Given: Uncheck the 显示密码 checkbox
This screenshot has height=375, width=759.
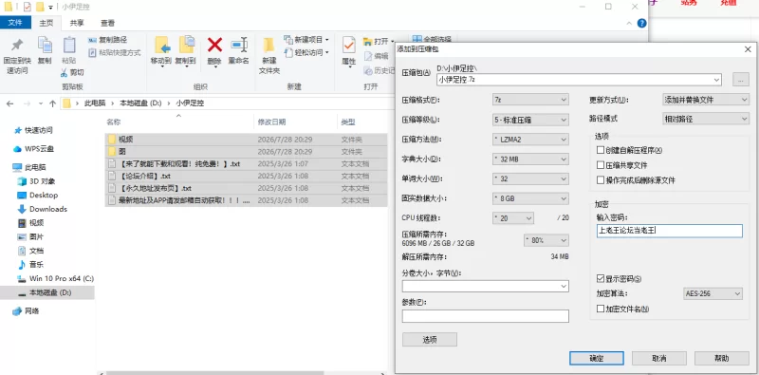Looking at the screenshot, I should click(x=601, y=278).
